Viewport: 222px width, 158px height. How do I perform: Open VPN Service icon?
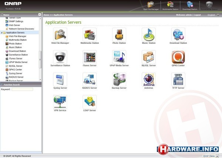click(60, 102)
